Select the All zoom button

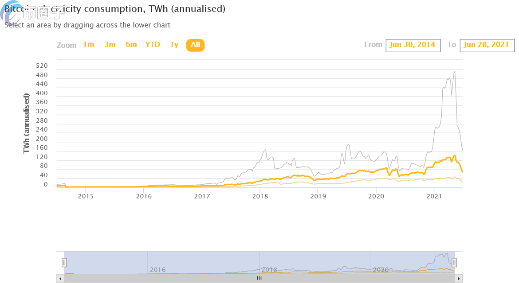click(196, 45)
